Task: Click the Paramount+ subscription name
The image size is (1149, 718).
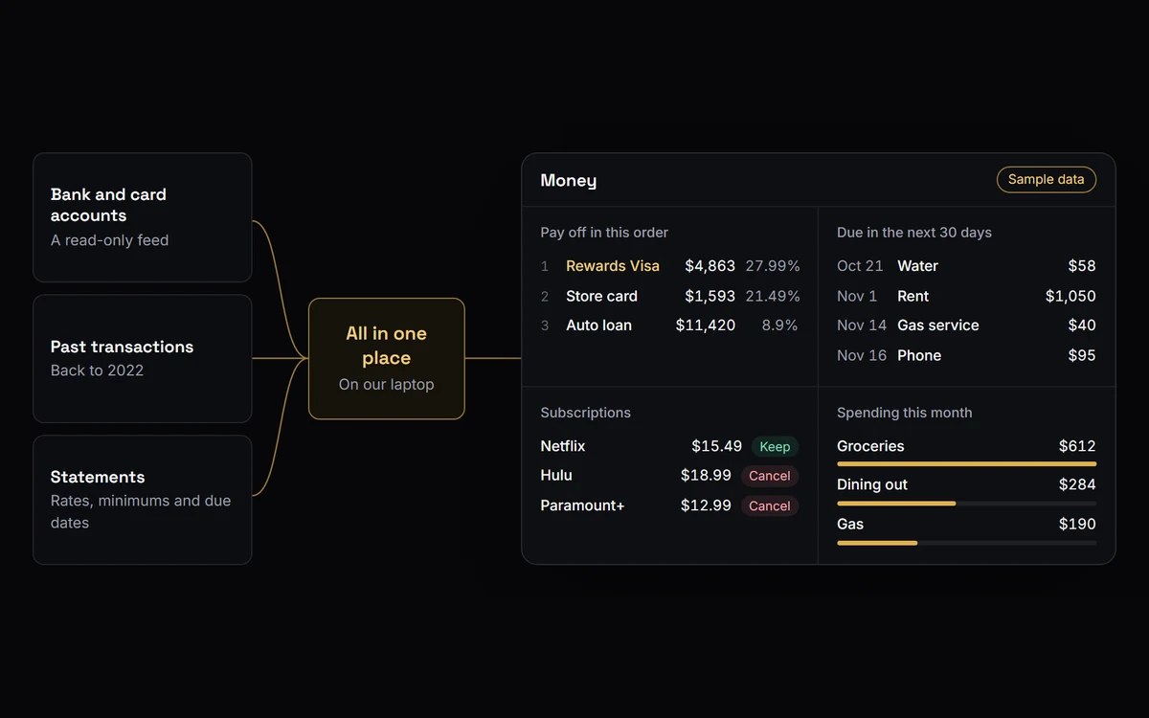Action: 582,505
